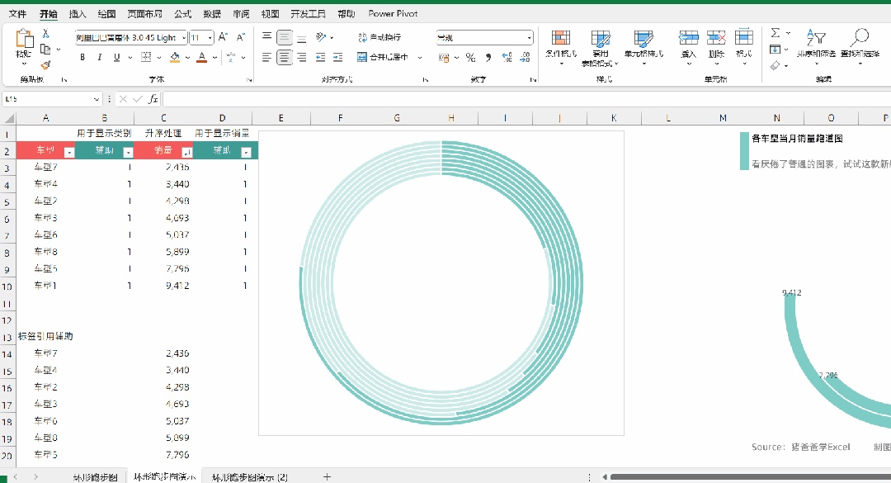Expand the borders dropdown arrow

tap(158, 57)
